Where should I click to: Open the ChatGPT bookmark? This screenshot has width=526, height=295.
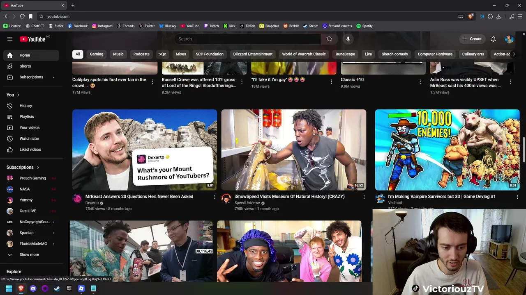point(35,26)
